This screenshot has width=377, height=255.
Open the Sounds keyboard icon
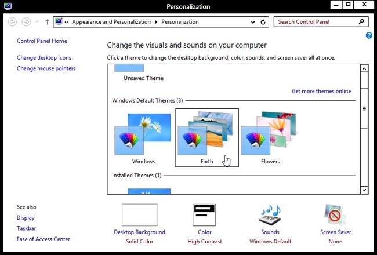270,215
